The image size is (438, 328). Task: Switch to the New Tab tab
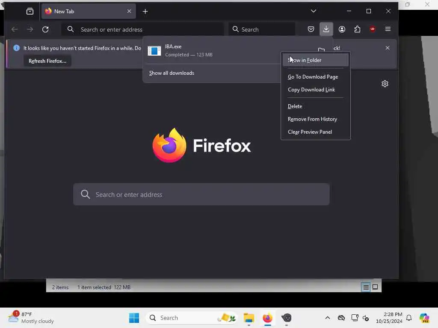pyautogui.click(x=89, y=12)
